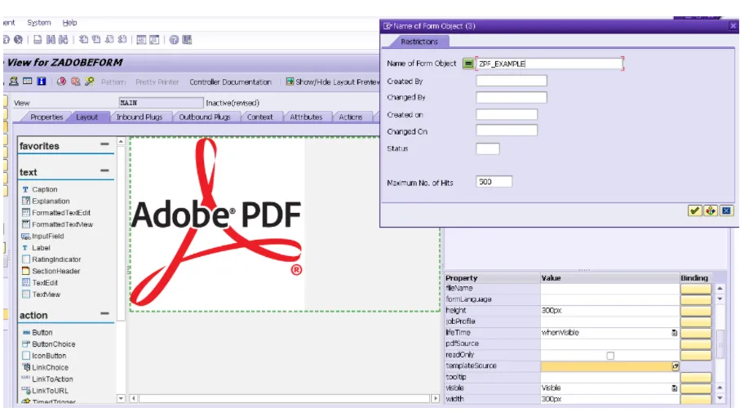The height and width of the screenshot is (412, 740).
Task: Collapse the text palette group
Action: tap(104, 171)
